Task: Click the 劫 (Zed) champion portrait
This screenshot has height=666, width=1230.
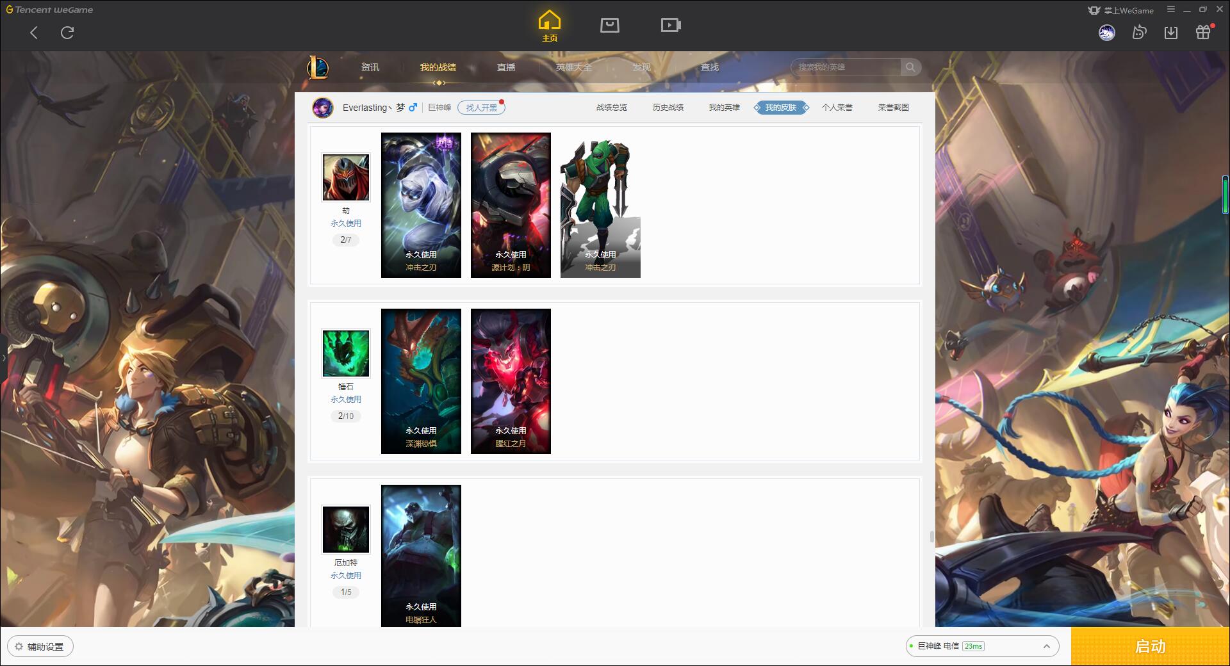Action: coord(346,177)
